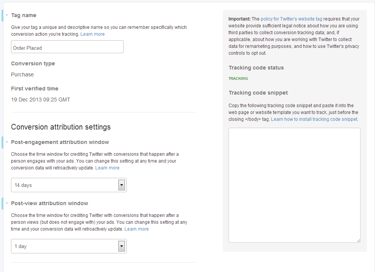Click the 1 day dropdown arrow button
The width and height of the screenshot is (375, 272).
122,246
